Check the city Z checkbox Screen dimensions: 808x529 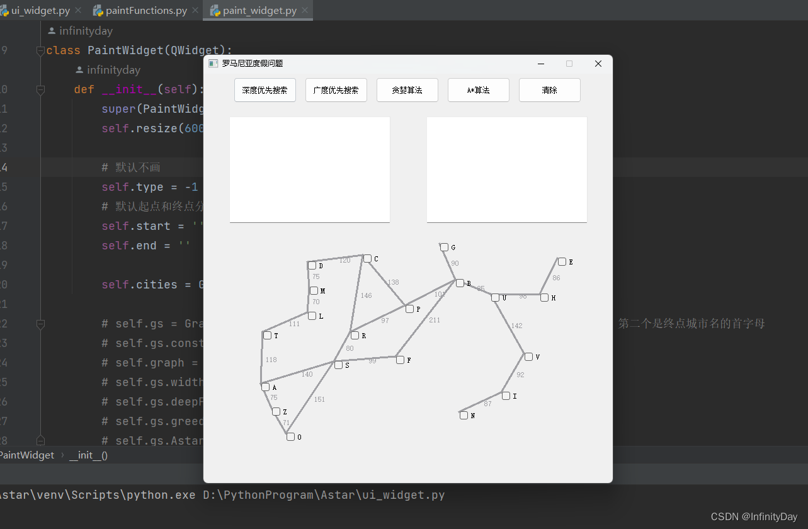276,412
